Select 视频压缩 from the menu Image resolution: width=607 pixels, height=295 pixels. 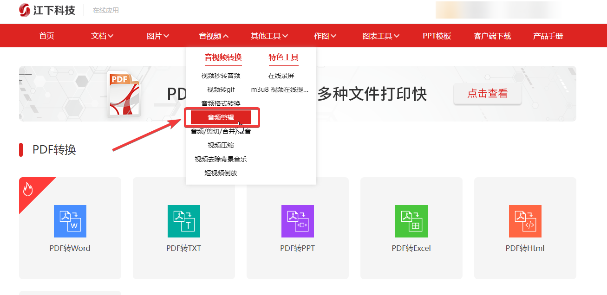click(x=221, y=145)
